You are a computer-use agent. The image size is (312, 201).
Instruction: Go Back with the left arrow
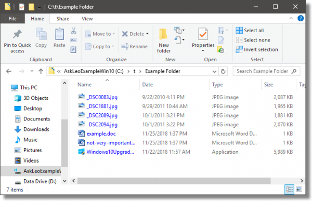9,71
